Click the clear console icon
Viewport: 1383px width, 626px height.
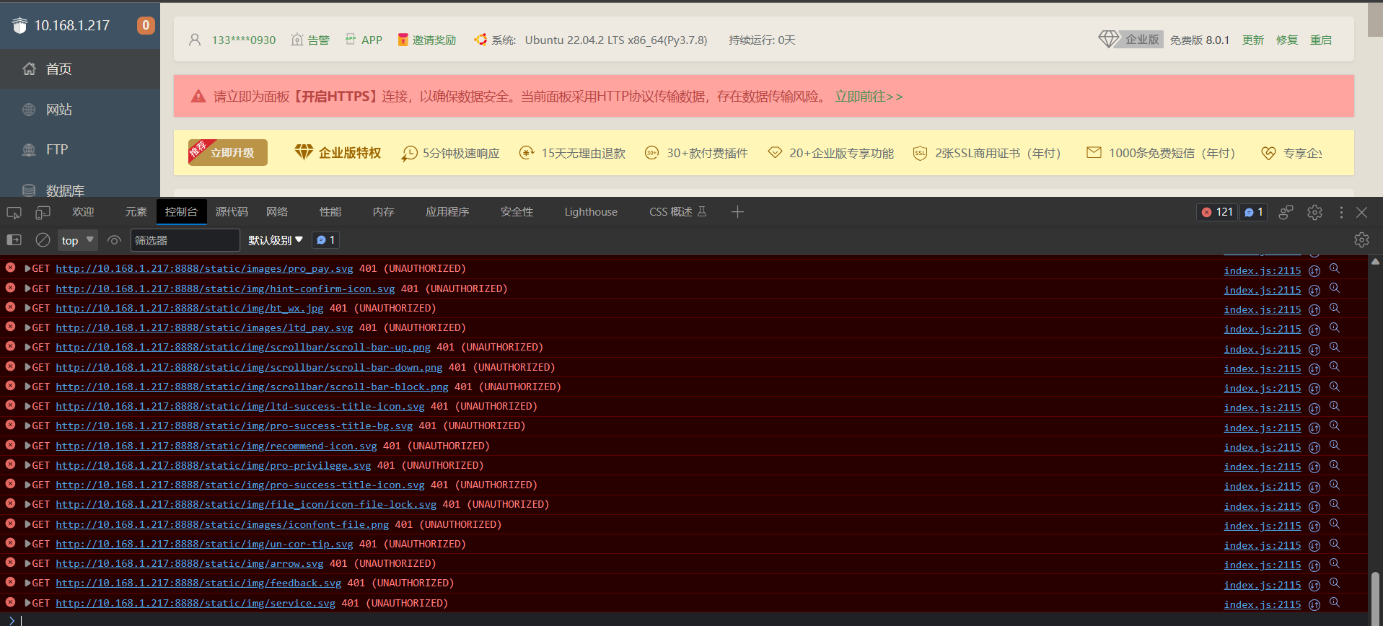pyautogui.click(x=43, y=240)
